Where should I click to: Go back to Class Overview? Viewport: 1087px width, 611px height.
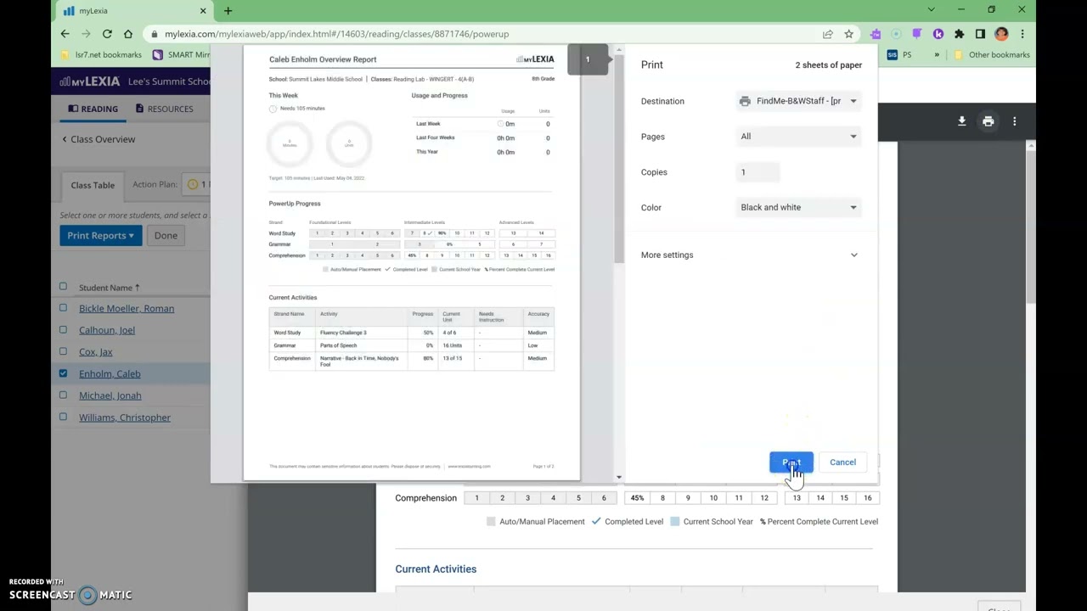click(x=99, y=139)
